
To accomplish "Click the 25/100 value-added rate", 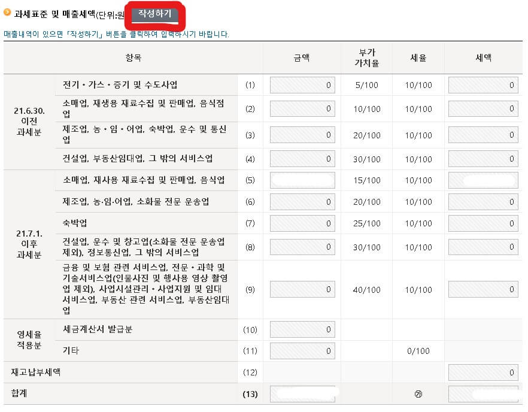I will (x=367, y=223).
